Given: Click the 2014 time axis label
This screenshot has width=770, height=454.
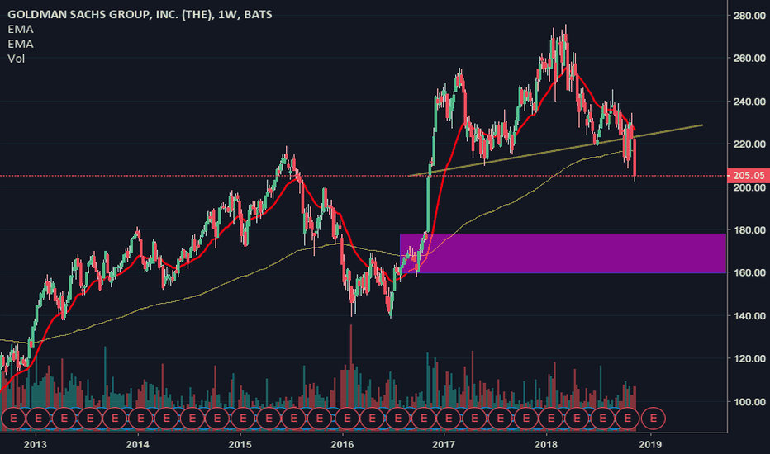Looking at the screenshot, I should 137,445.
